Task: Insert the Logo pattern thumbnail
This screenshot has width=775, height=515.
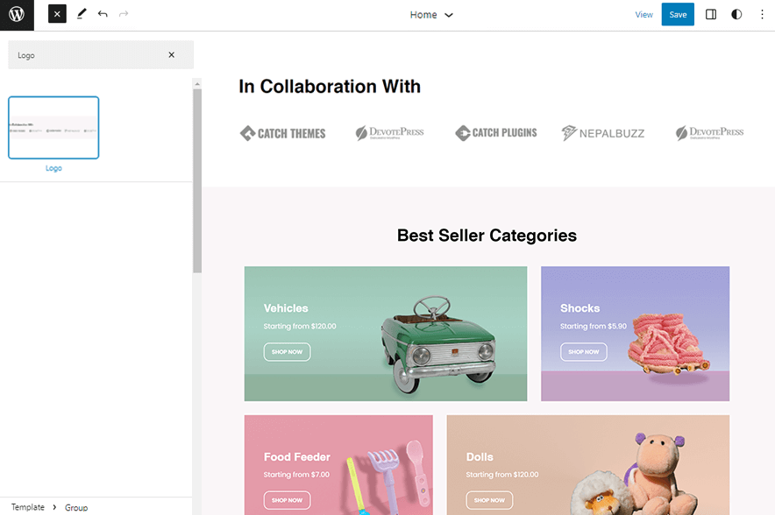Action: (53, 128)
